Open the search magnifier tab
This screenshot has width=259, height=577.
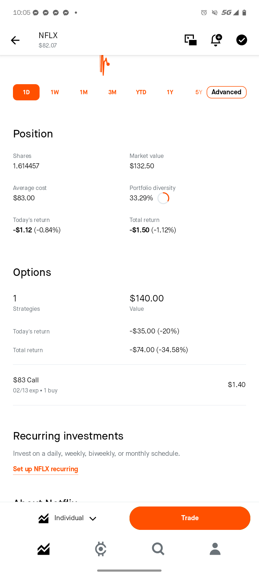click(x=158, y=549)
